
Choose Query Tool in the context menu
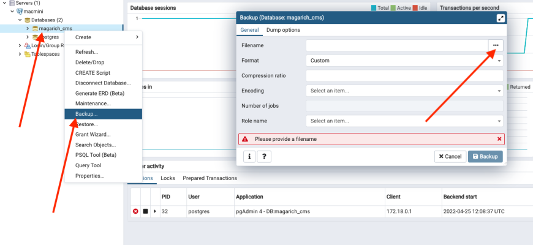click(x=88, y=165)
